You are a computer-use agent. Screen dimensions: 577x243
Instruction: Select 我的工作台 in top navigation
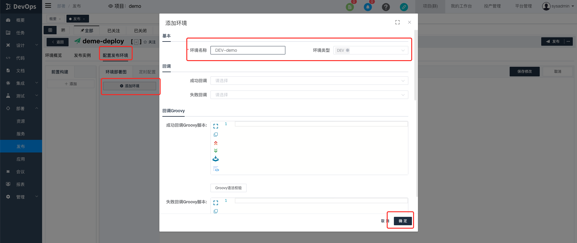click(x=461, y=6)
